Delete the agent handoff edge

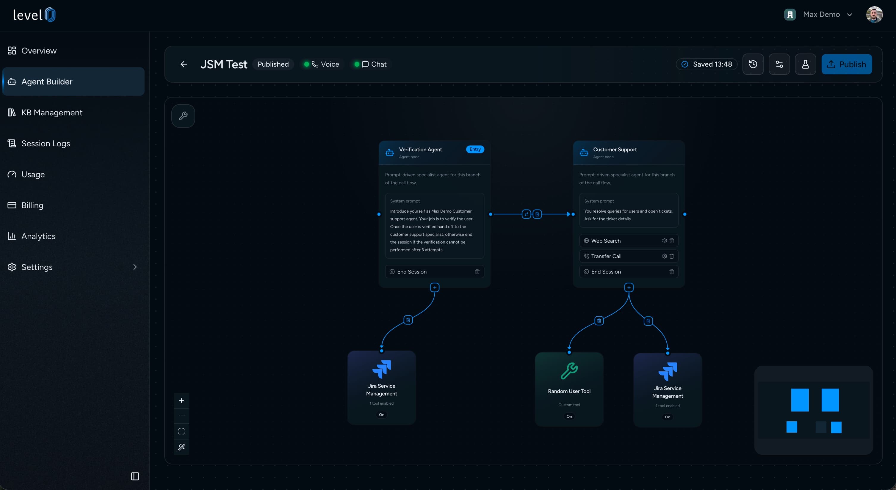537,214
